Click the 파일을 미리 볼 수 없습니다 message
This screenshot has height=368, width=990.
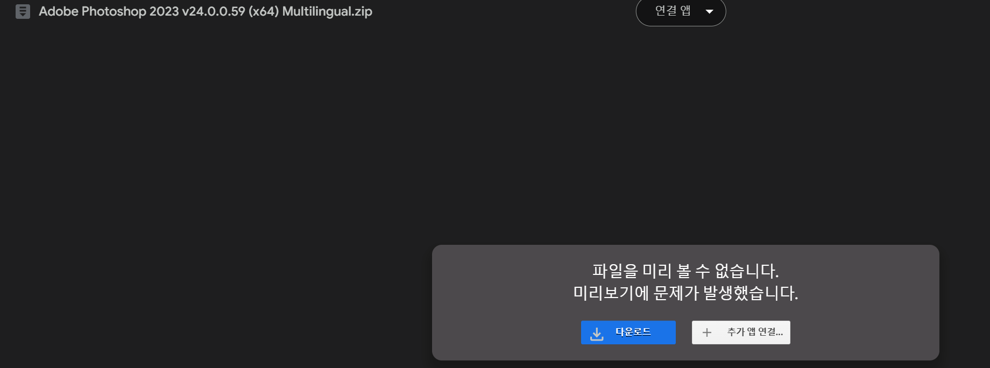point(685,271)
